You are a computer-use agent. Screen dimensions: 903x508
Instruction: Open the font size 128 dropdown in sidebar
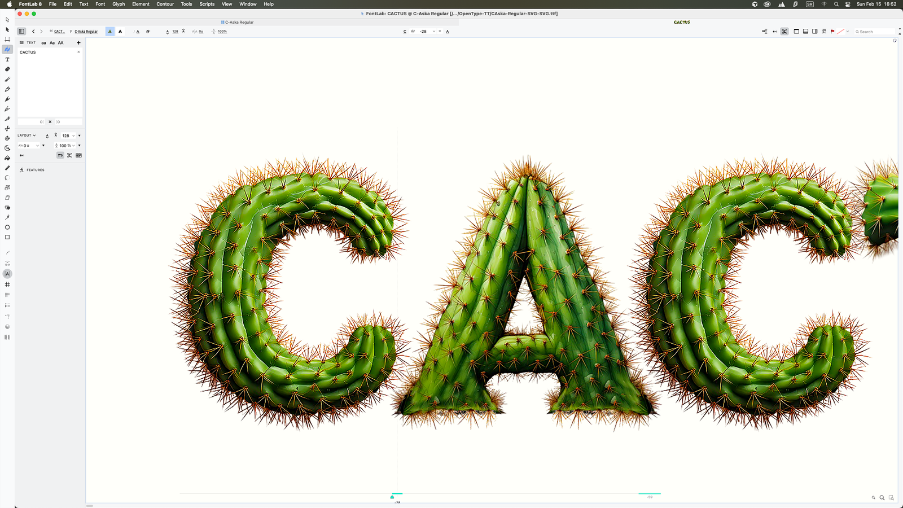[73, 136]
